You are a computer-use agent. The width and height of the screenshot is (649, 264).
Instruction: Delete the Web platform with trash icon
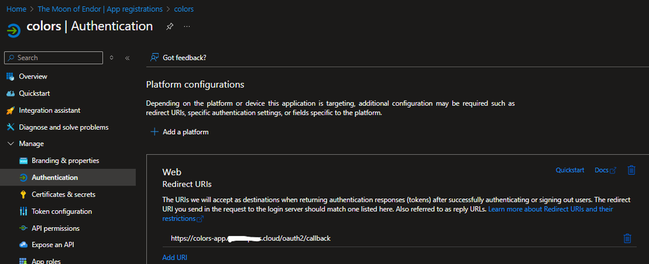(x=631, y=170)
